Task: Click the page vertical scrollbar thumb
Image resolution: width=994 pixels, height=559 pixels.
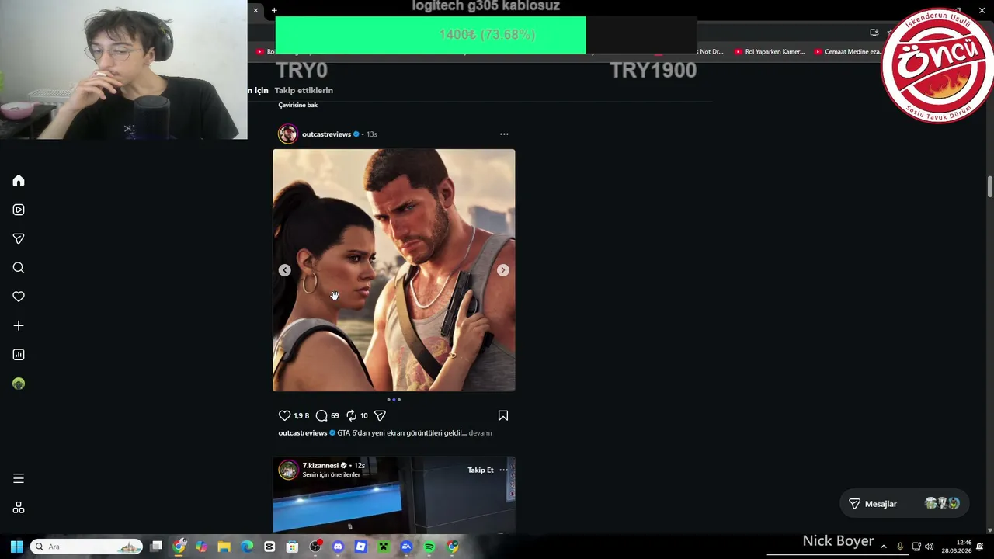Action: (990, 186)
